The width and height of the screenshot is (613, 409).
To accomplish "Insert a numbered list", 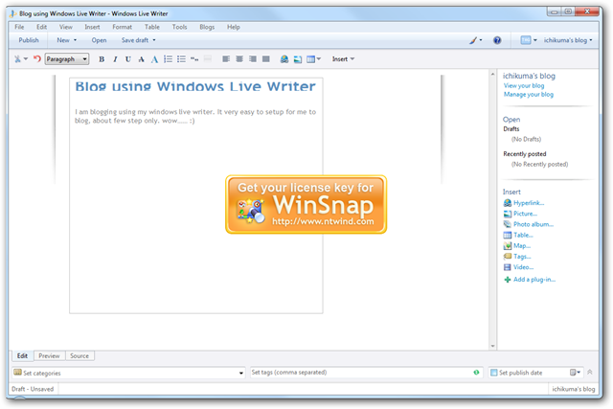I will 169,59.
